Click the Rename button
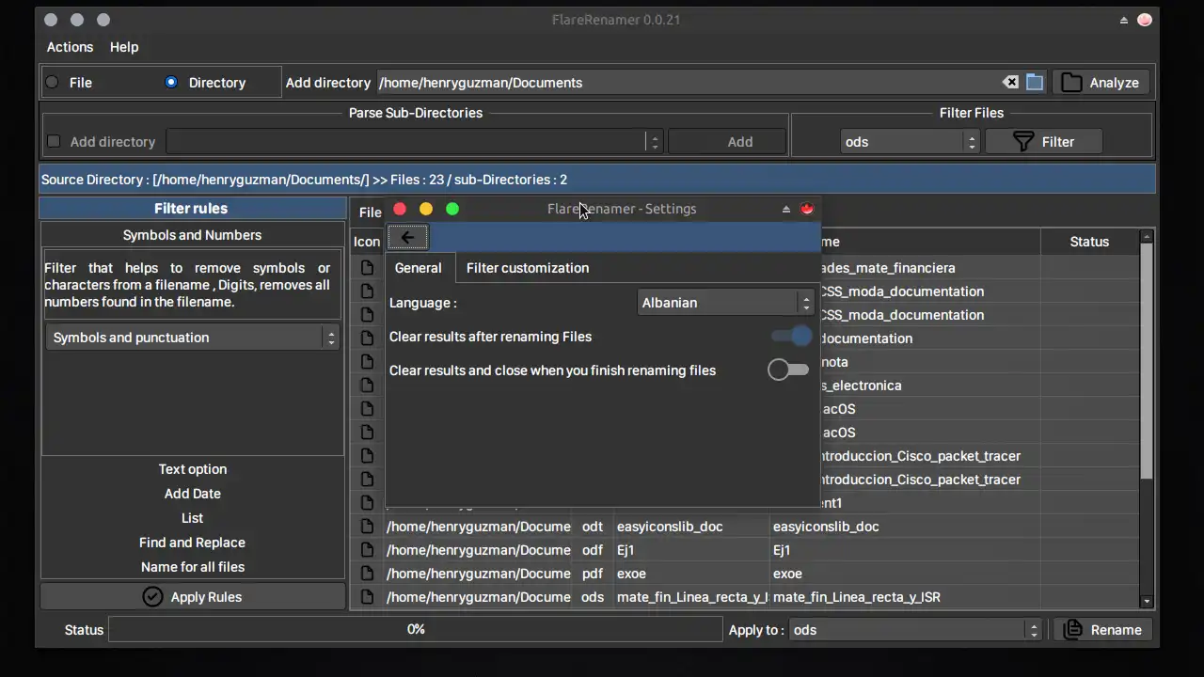 (1102, 630)
